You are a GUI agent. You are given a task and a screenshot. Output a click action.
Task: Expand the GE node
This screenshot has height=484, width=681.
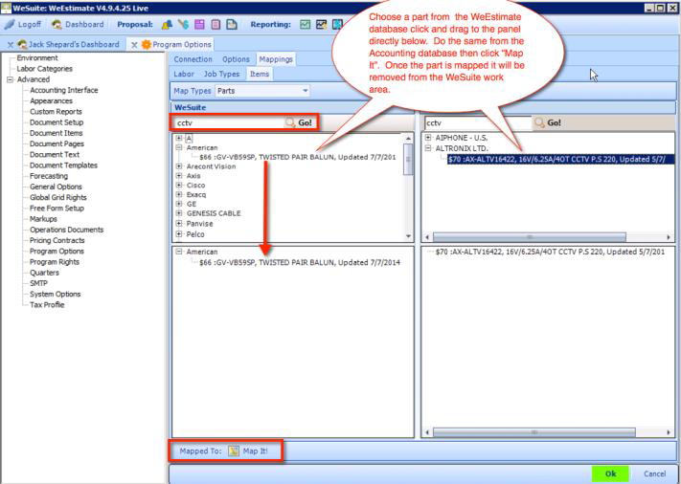(179, 204)
